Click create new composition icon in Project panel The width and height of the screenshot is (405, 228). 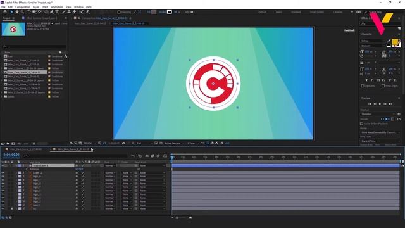(13, 144)
